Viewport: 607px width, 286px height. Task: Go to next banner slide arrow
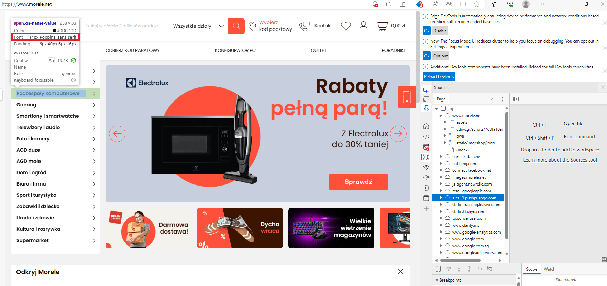pyautogui.click(x=398, y=134)
